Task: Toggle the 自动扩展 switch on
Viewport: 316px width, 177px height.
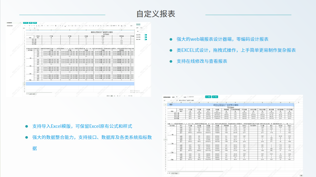Action: (145, 35)
